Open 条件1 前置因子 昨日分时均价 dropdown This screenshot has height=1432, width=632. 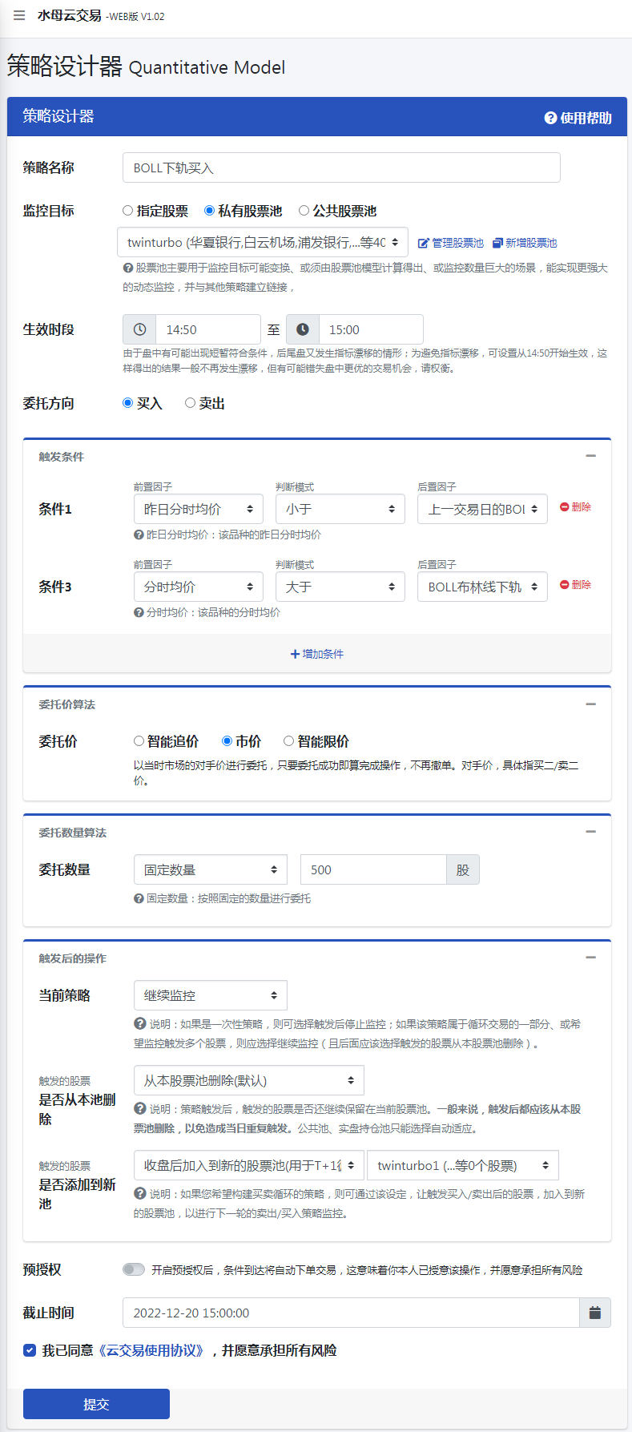point(199,509)
